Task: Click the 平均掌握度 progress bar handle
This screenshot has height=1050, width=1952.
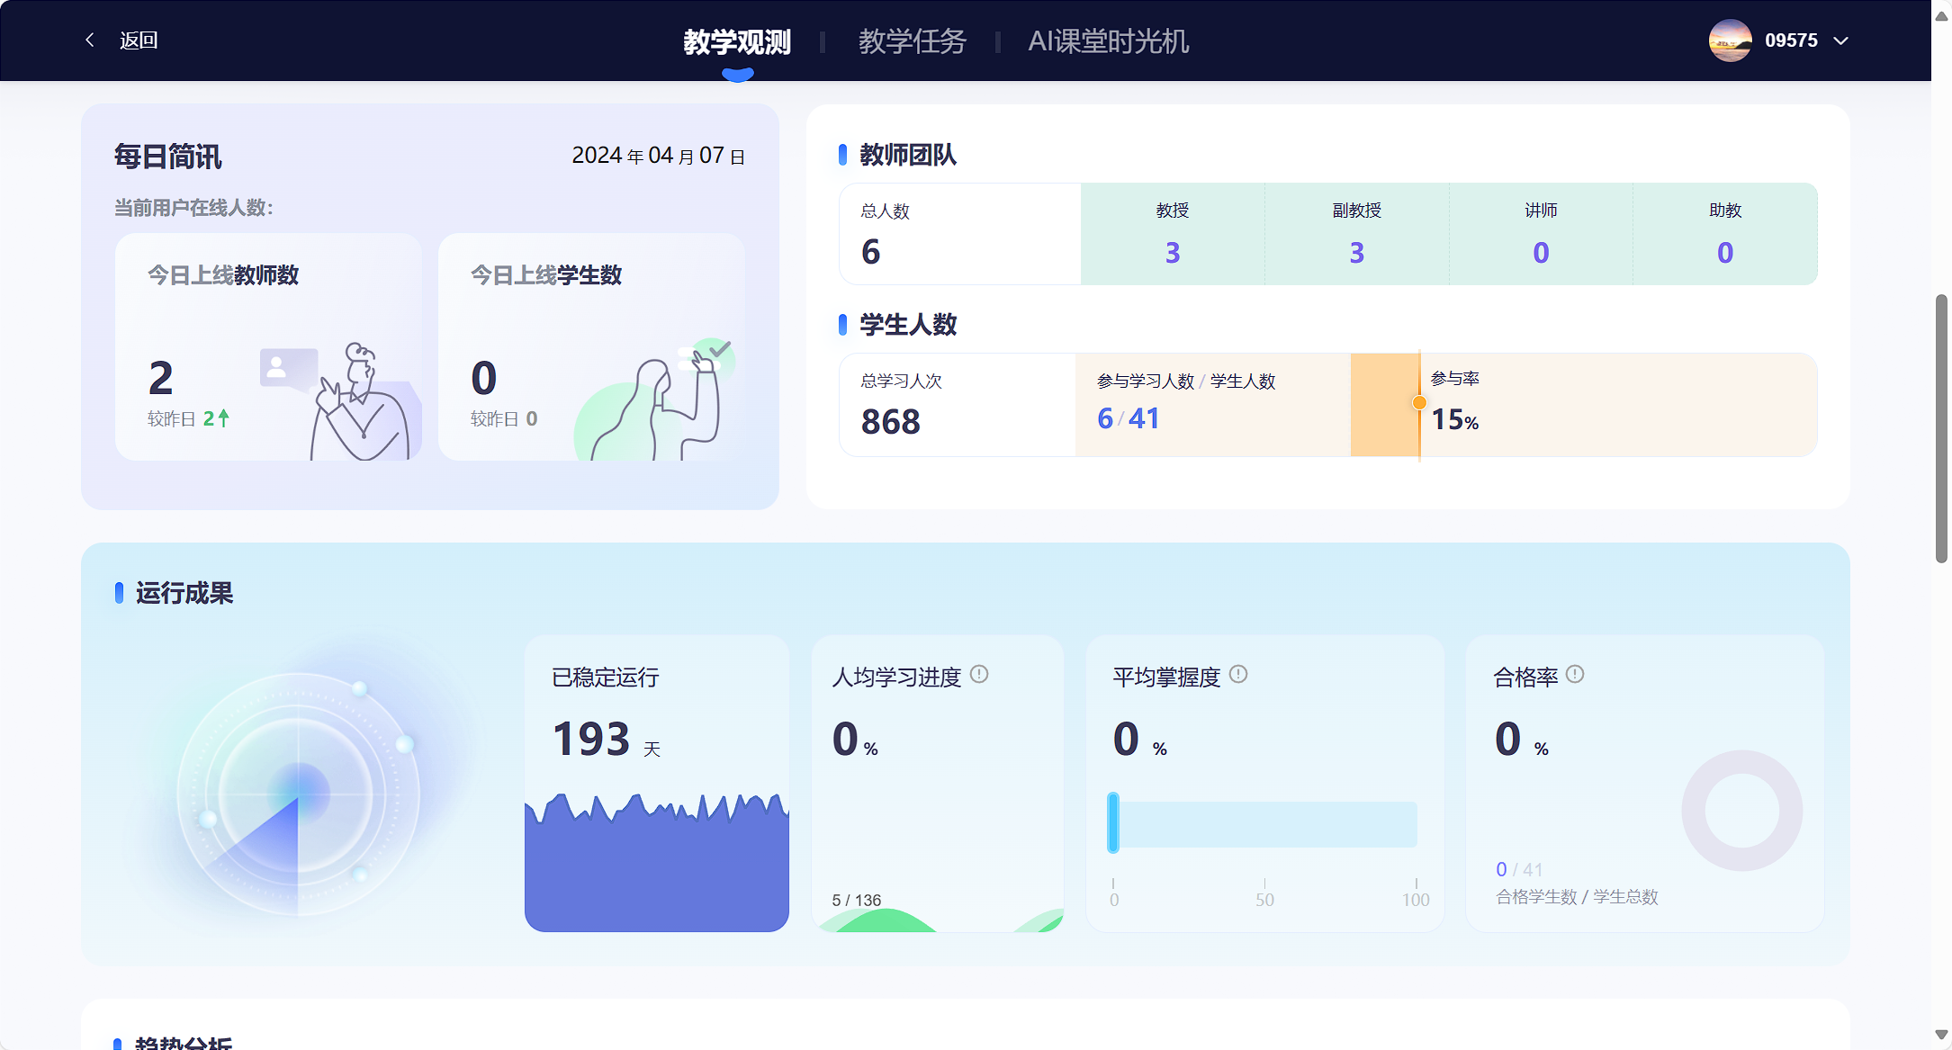Action: [1113, 822]
